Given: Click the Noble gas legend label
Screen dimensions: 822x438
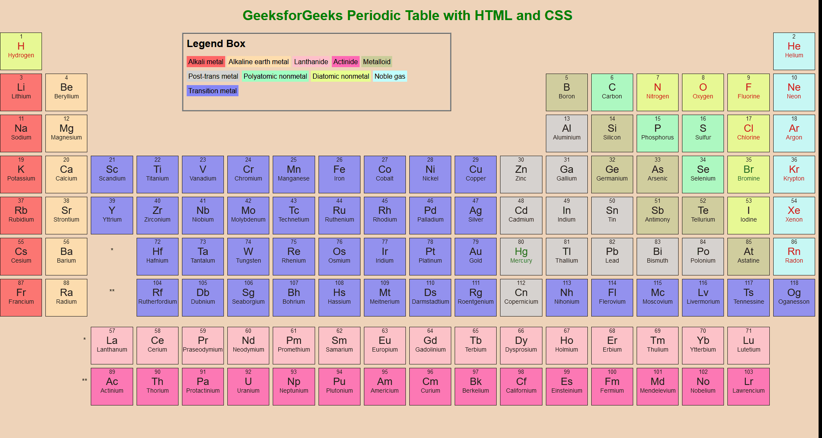Looking at the screenshot, I should tap(390, 76).
